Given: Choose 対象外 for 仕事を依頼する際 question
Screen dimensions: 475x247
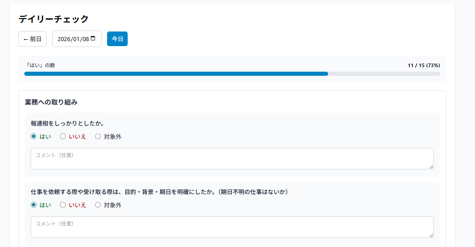Looking at the screenshot, I should 98,205.
